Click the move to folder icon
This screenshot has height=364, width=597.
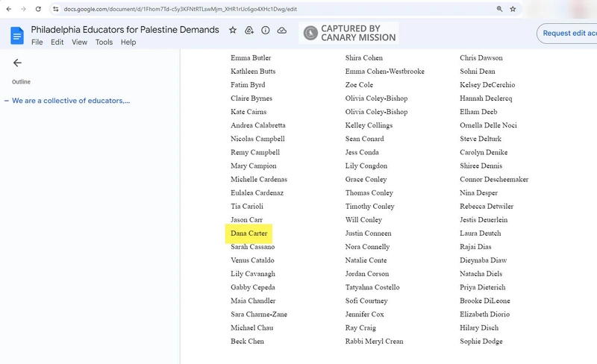coord(249,31)
